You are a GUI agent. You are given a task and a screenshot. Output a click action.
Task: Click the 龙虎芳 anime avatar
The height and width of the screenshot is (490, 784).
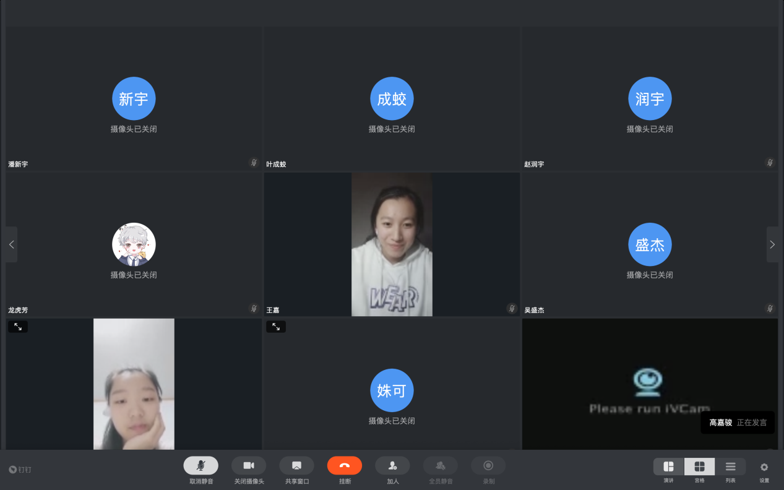[x=134, y=244]
